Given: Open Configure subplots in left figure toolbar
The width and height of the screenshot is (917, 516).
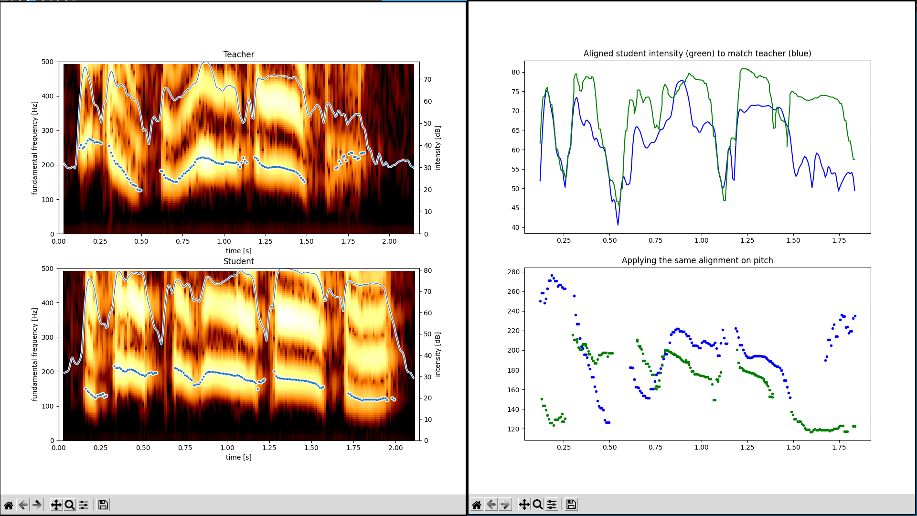Looking at the screenshot, I should coord(84,505).
